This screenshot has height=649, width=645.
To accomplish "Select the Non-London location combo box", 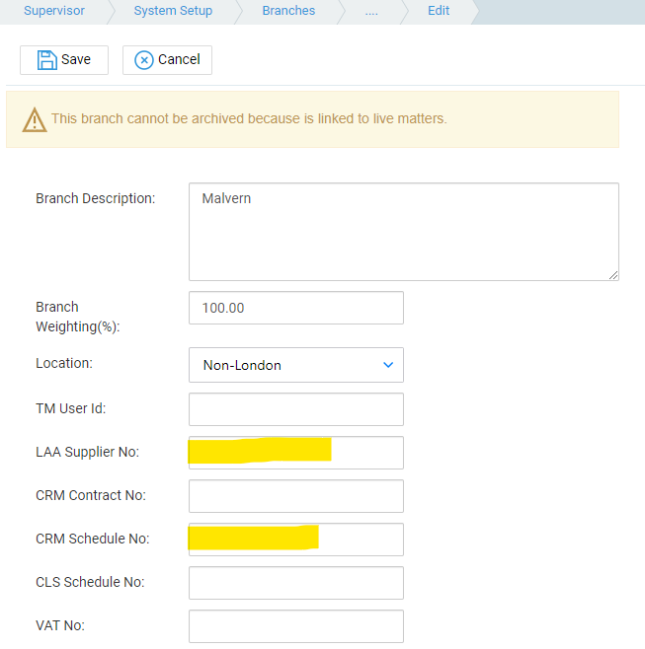I will click(x=296, y=365).
